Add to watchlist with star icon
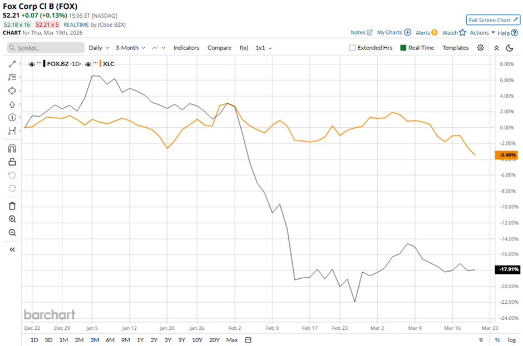 pyautogui.click(x=462, y=32)
